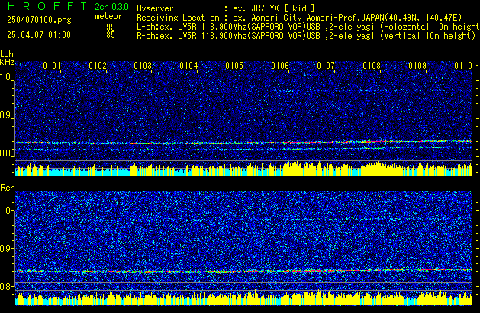
Task: Click the Rch channel label
Action: [8, 188]
